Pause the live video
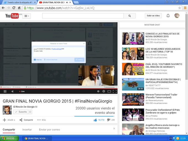The image size is (188, 141). tap(5, 91)
